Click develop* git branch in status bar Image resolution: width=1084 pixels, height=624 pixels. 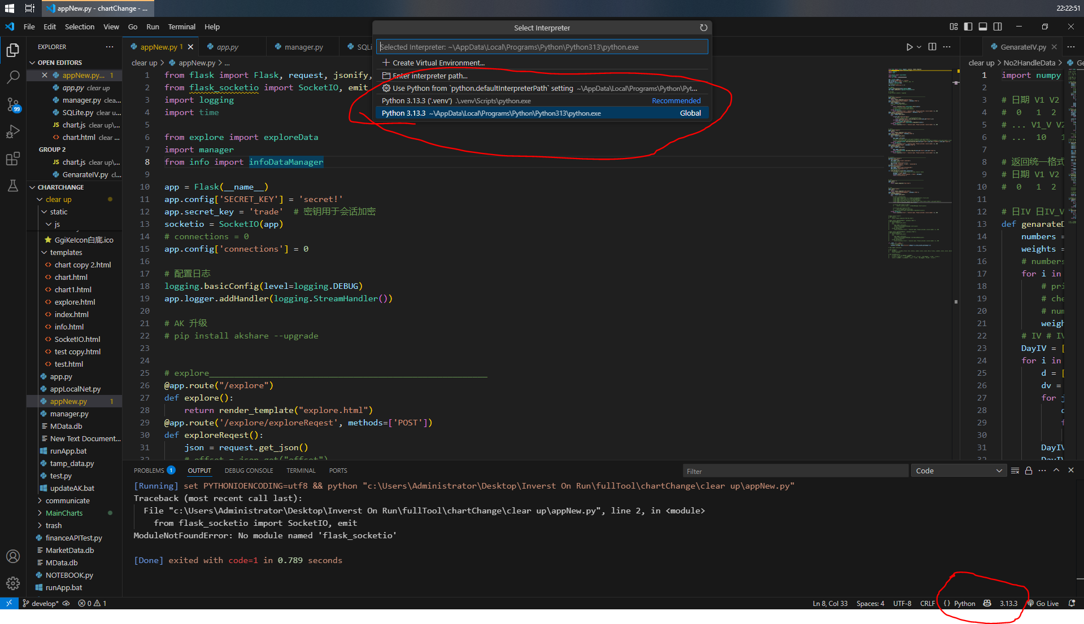[x=40, y=603]
